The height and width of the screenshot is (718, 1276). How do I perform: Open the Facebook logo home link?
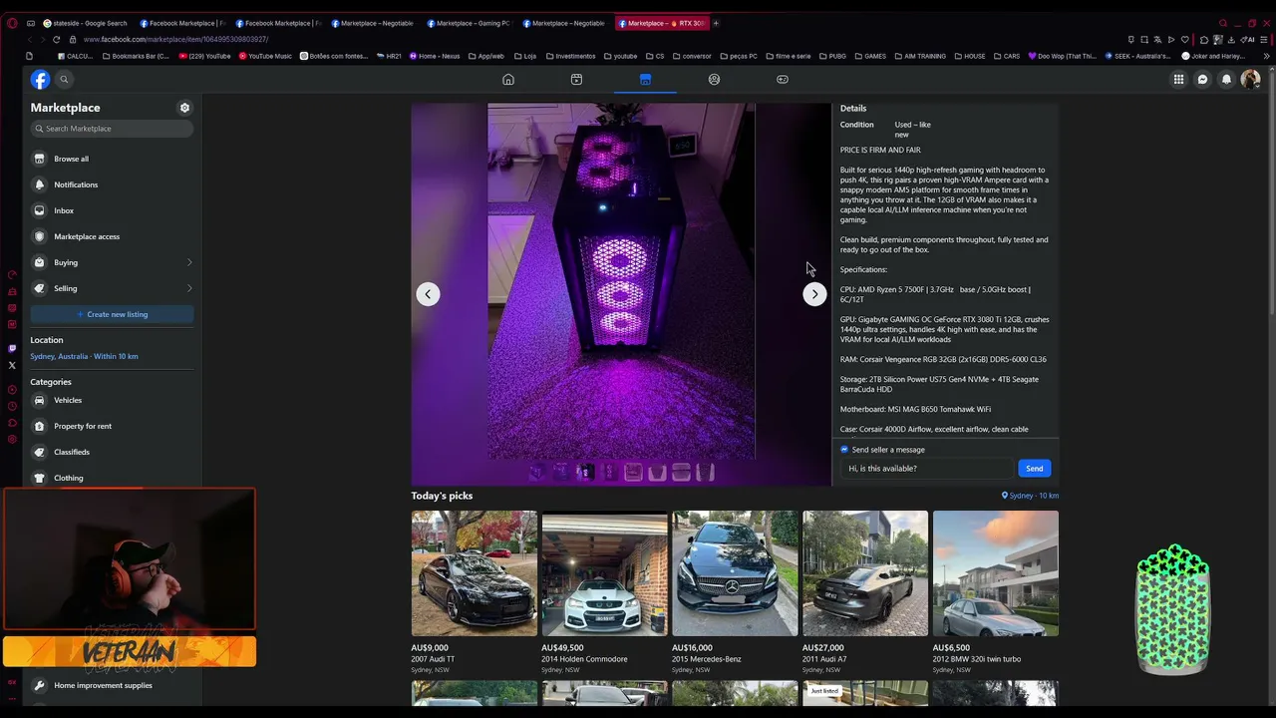[x=40, y=79]
